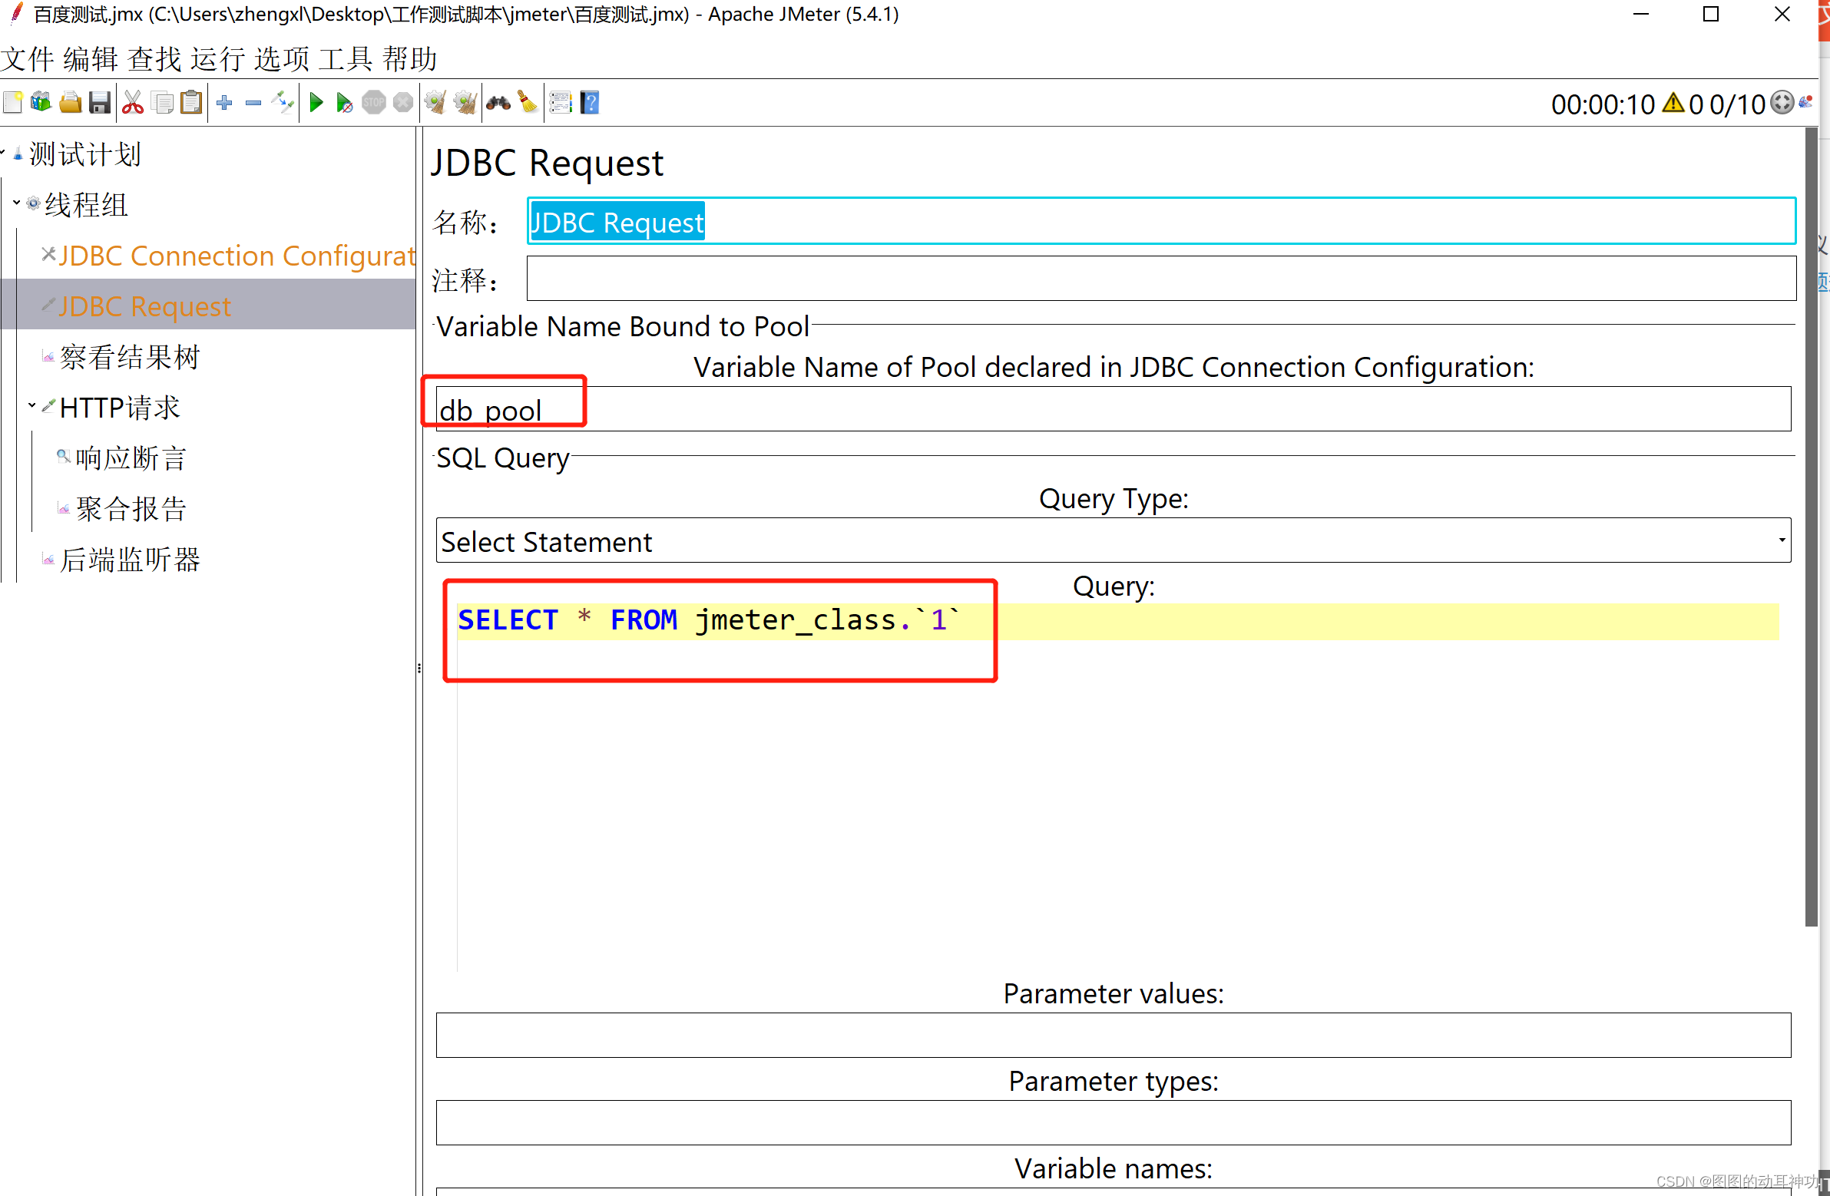
Task: Save the test plan with the floppy disk icon
Action: coord(100,102)
